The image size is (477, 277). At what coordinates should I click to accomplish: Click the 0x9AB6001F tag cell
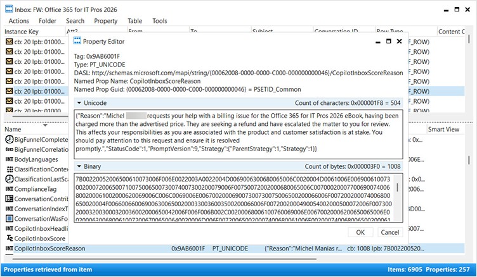(x=188, y=249)
